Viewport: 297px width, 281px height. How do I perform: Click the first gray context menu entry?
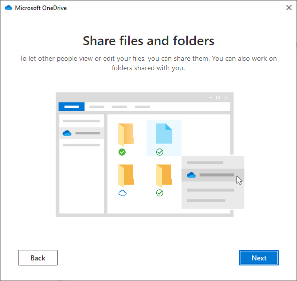pos(205,163)
